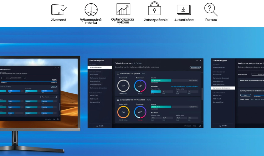Click Information in Benchmark window footer
264x156 pixels.
tap(48, 119)
